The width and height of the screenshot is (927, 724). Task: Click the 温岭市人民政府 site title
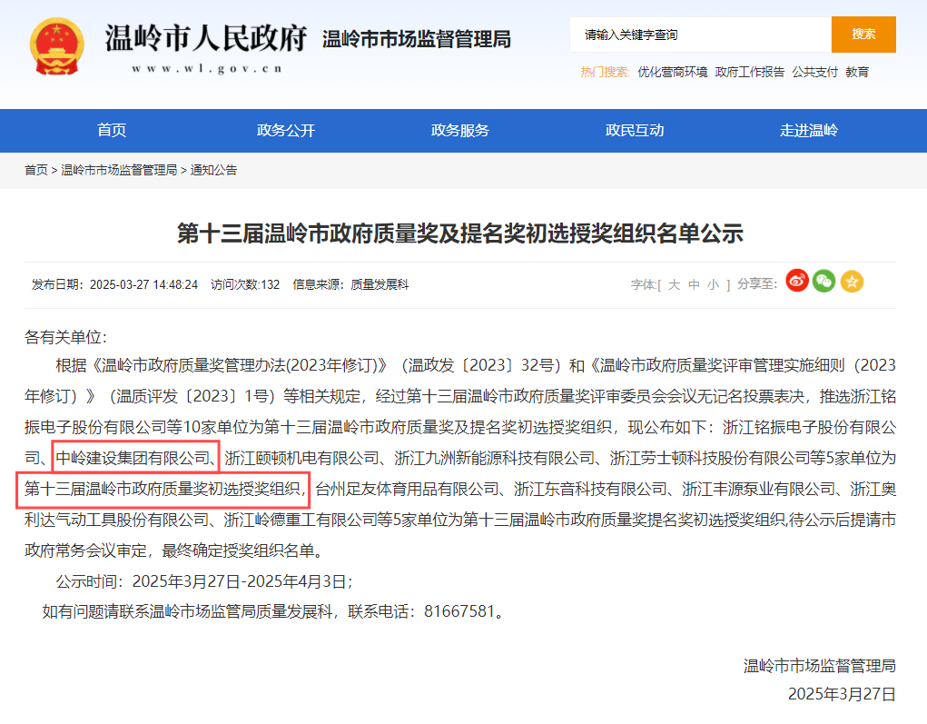pos(206,38)
